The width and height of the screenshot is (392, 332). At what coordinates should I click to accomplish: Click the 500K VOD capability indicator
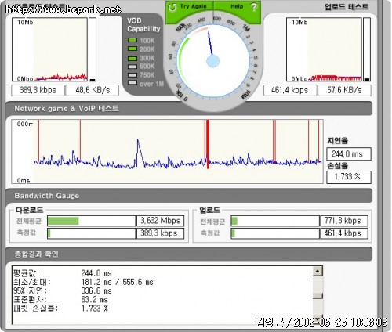[132, 67]
